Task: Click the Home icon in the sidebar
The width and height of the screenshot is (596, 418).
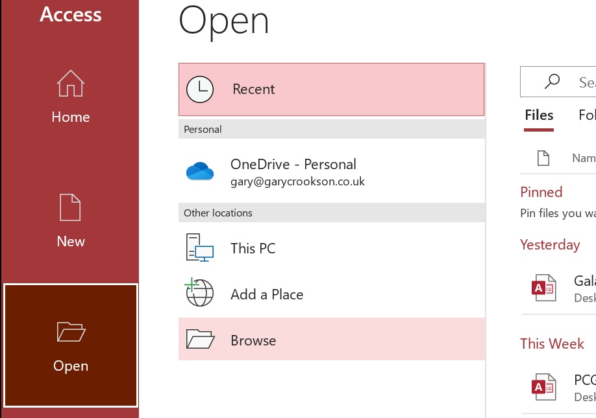Action: (70, 84)
